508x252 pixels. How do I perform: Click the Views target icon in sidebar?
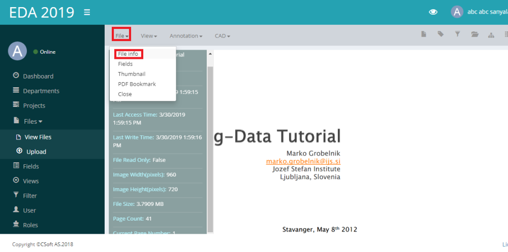tap(16, 180)
